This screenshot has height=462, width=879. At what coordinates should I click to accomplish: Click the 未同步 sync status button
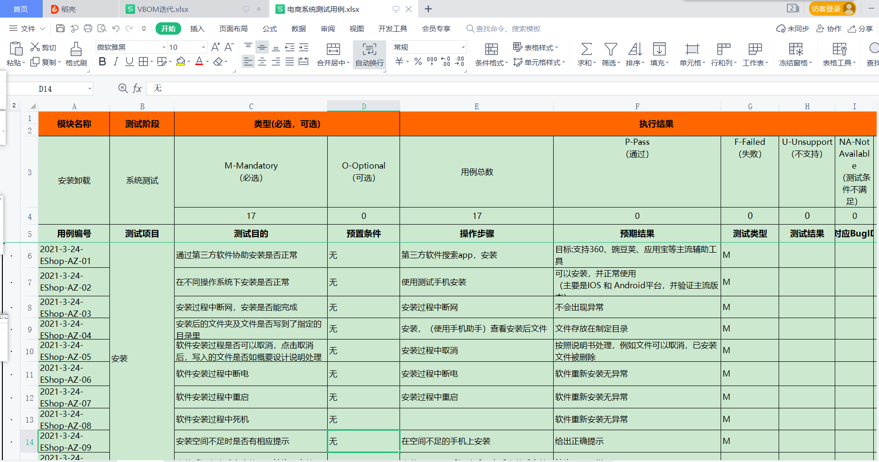click(x=792, y=28)
